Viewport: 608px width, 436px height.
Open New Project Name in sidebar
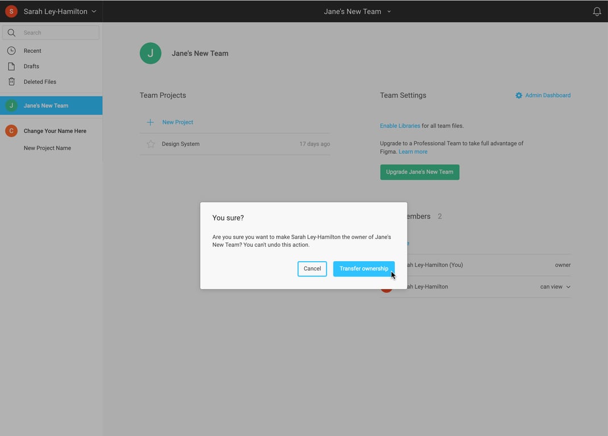tap(47, 148)
